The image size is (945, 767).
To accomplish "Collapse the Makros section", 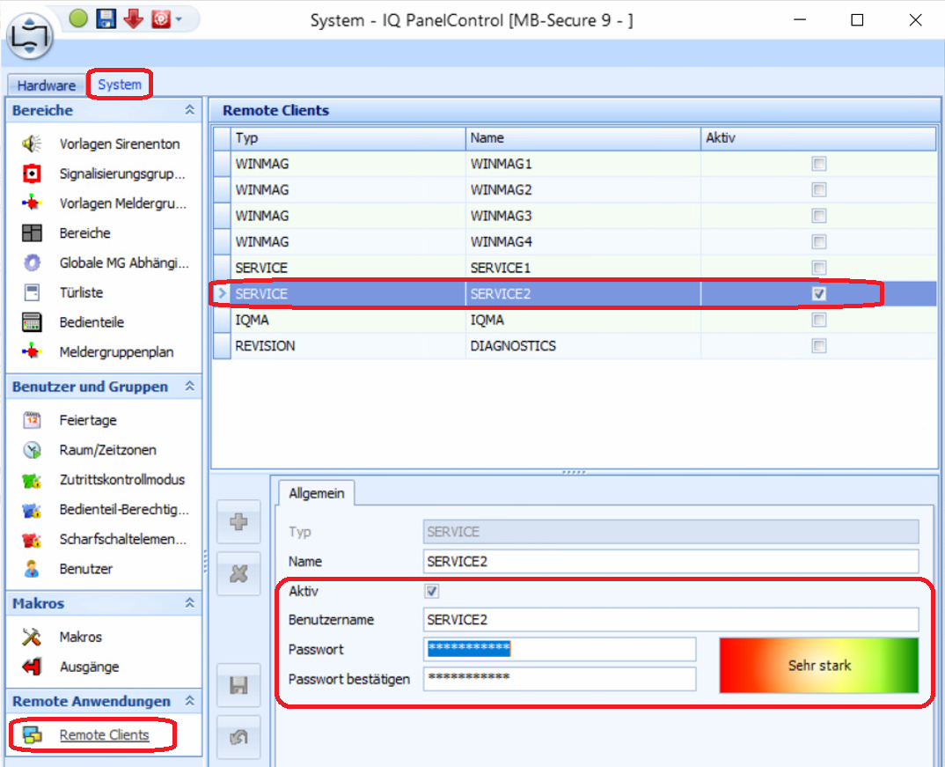I will [x=189, y=602].
